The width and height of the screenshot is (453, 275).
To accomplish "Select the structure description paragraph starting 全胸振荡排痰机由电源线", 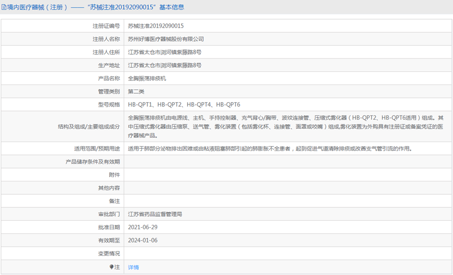I will [x=286, y=127].
